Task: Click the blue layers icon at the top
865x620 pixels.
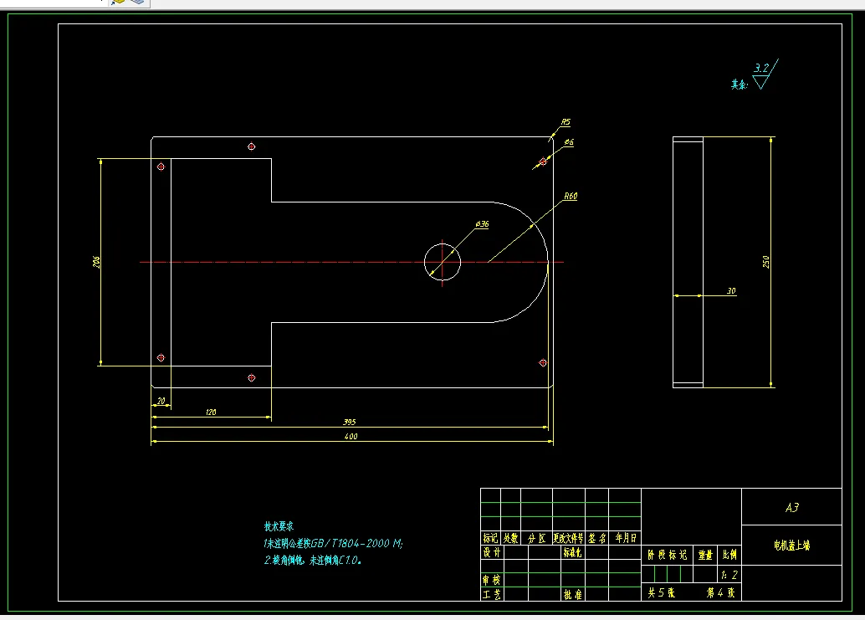Action: point(137,2)
